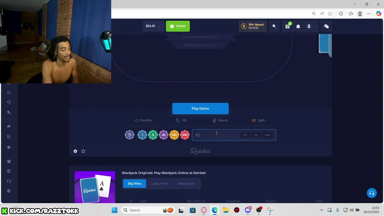384x216 pixels.
Task: Switch to the Description tab
Action: tap(186, 184)
